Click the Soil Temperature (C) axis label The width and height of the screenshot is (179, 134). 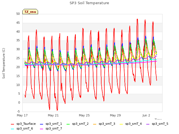[4, 63]
